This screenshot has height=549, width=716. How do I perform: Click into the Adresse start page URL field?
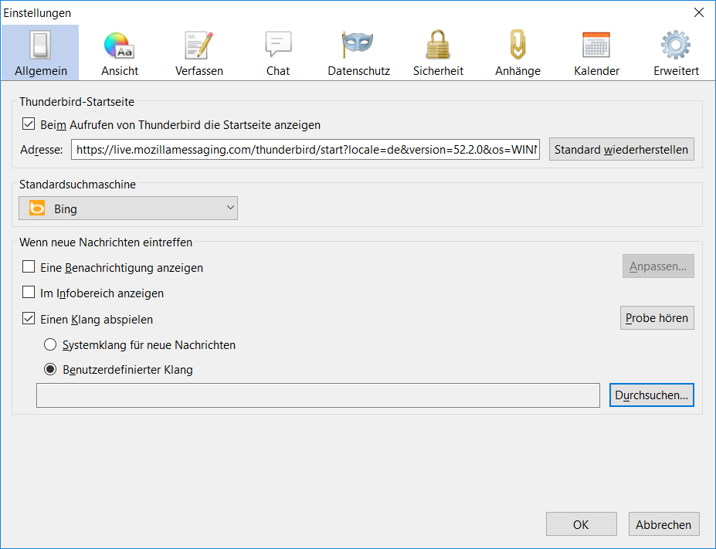[x=305, y=149]
